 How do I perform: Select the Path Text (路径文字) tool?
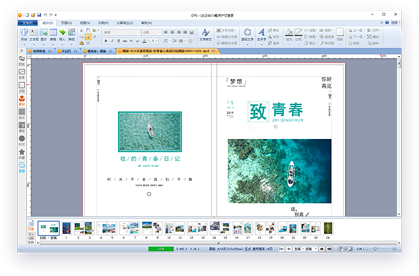coord(247,35)
